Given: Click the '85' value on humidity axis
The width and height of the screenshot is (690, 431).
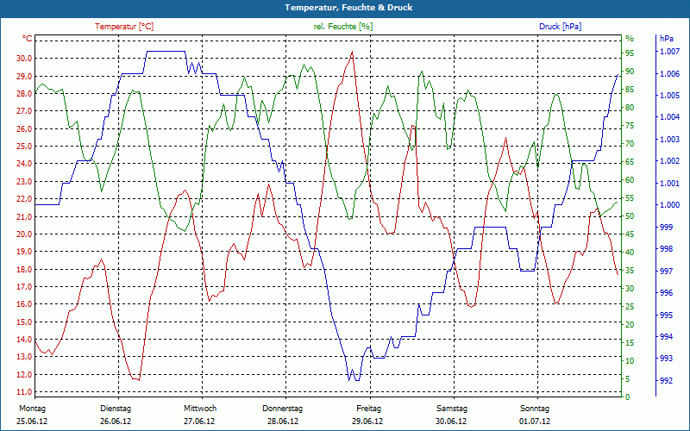Looking at the screenshot, I should point(630,90).
